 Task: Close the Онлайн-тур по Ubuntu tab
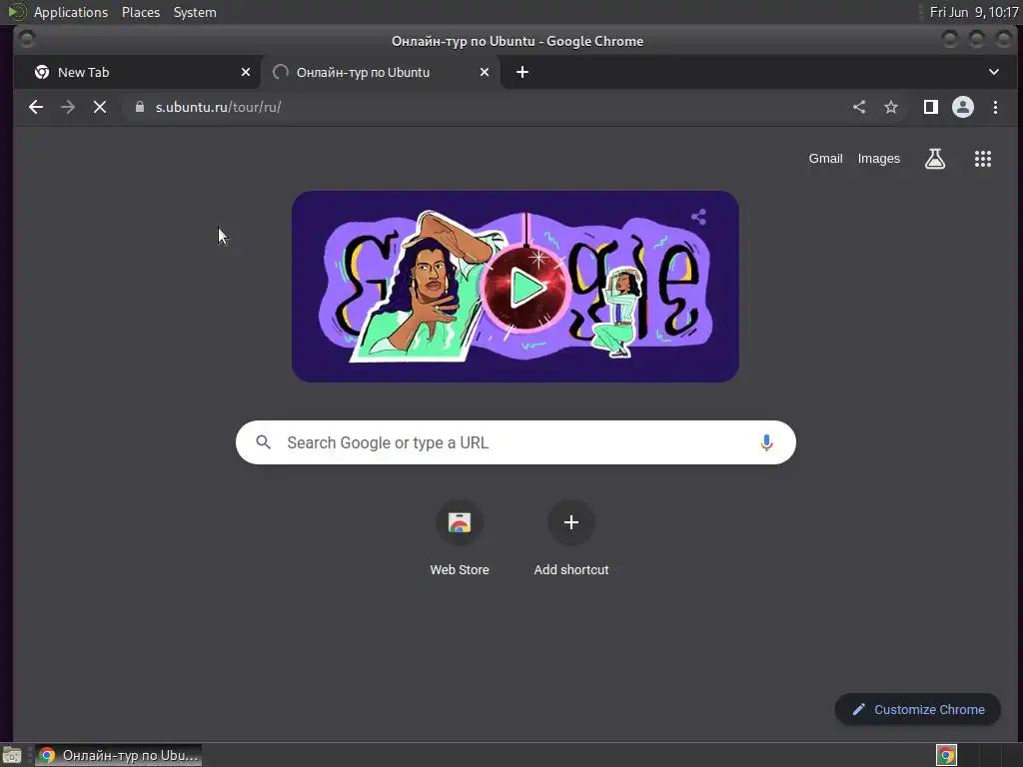tap(485, 72)
